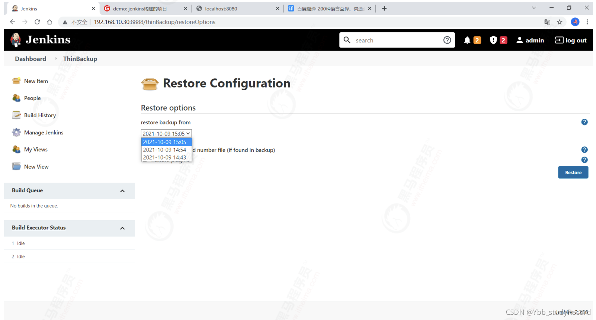Image resolution: width=596 pixels, height=320 pixels.
Task: Go back in browser history
Action: point(12,22)
